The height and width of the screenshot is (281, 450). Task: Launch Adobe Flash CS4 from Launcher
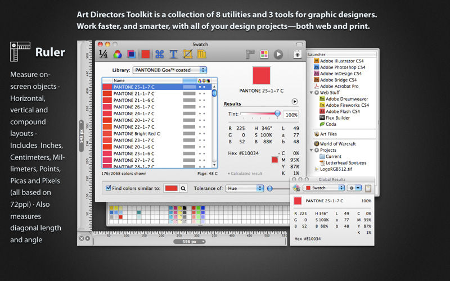click(340, 111)
